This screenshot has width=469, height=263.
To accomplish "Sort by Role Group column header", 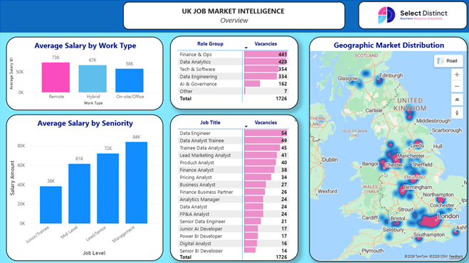I will coord(210,44).
